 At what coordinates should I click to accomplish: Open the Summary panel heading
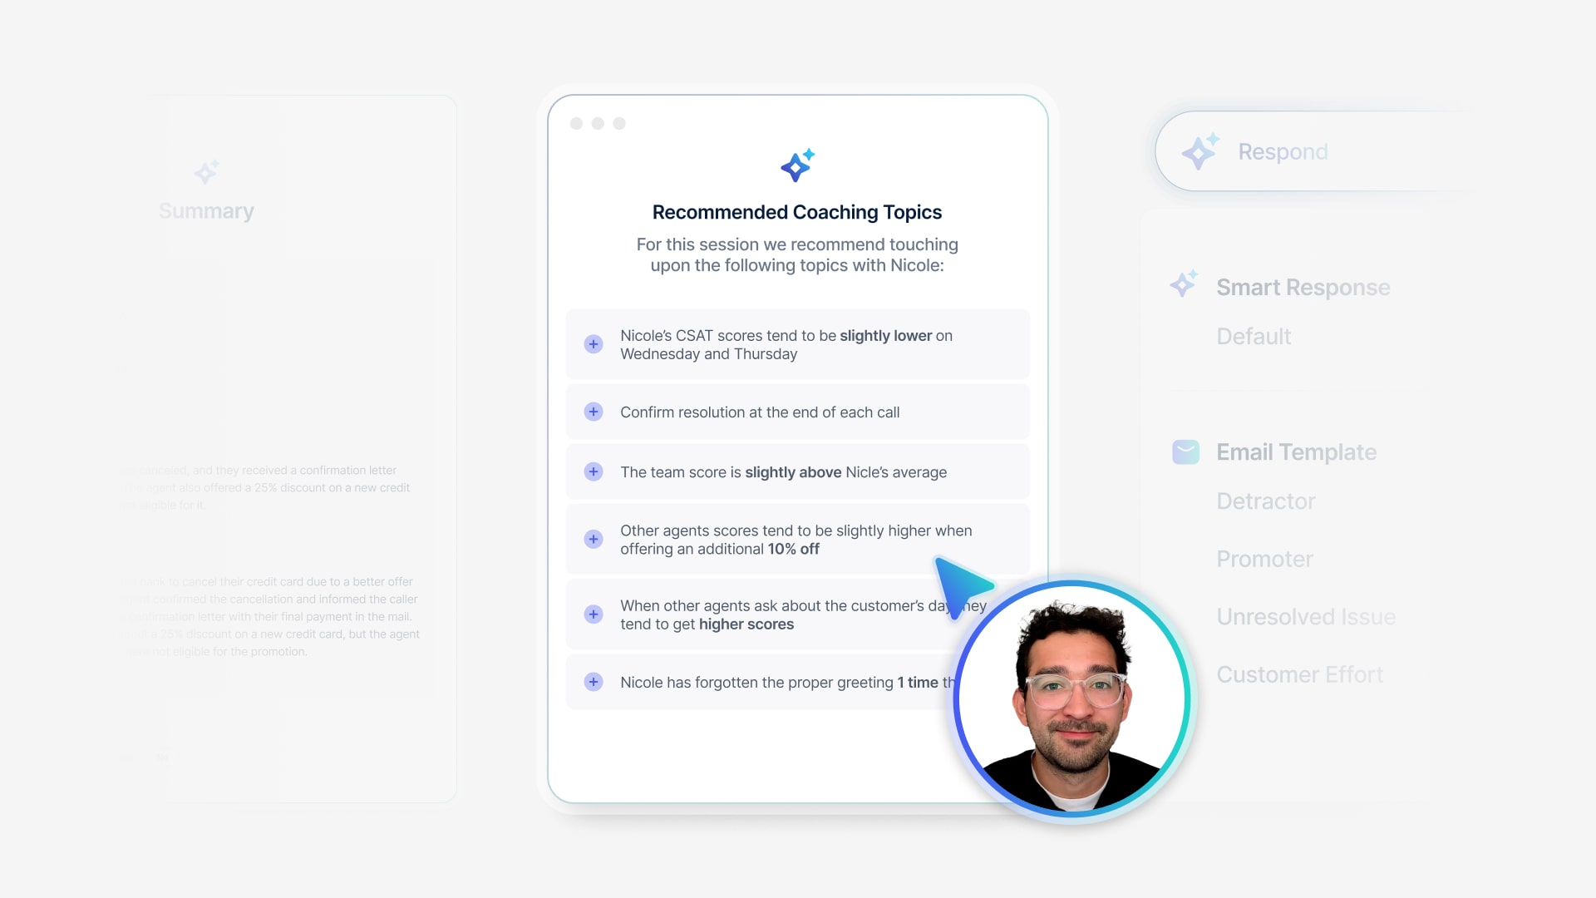[x=206, y=211]
